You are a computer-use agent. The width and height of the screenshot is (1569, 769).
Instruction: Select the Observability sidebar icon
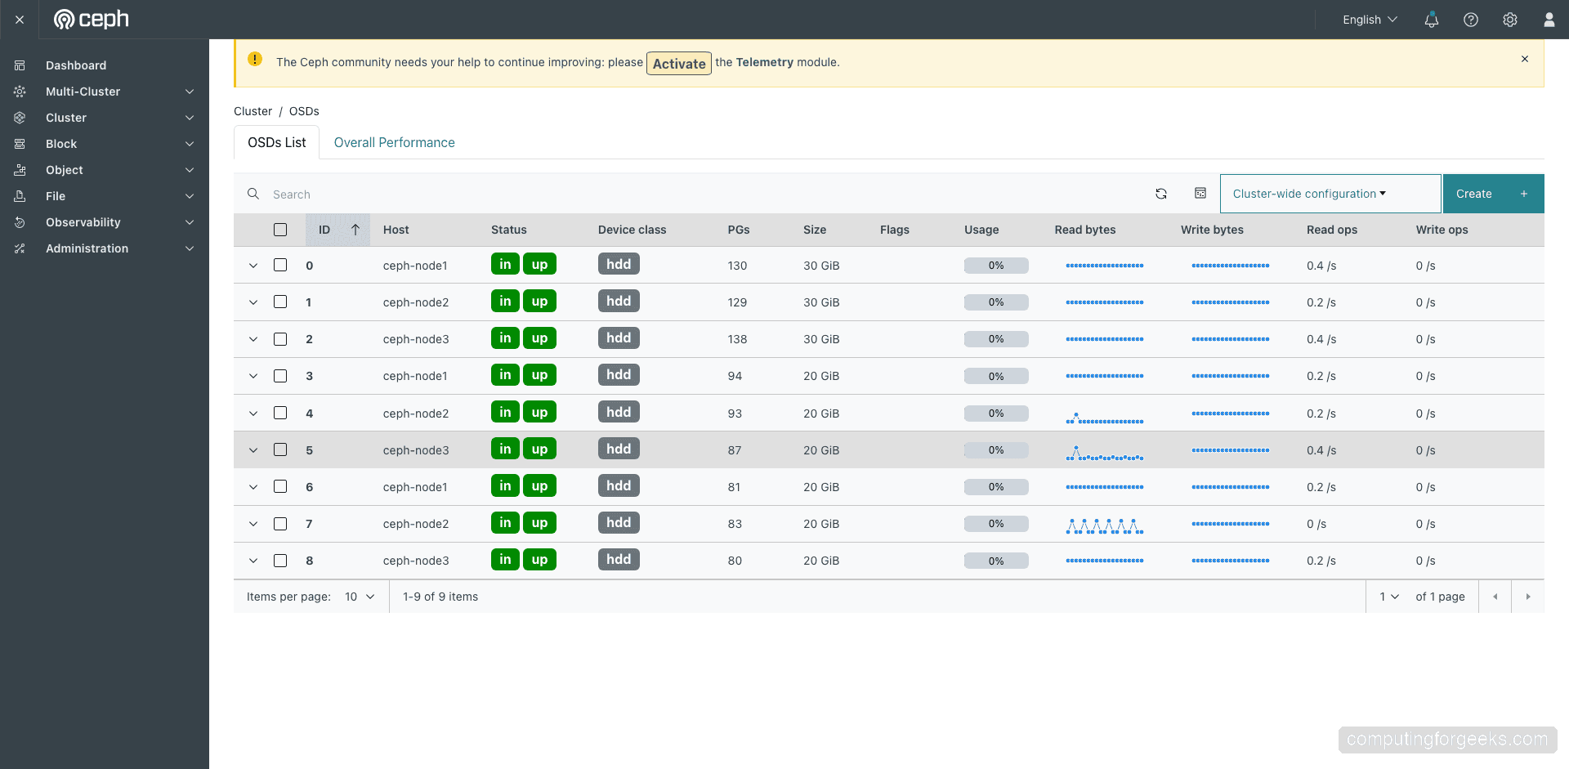19,222
